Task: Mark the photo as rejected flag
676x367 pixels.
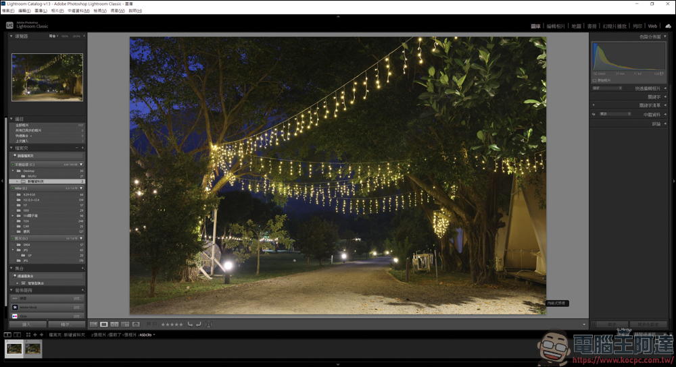Action: pyautogui.click(x=154, y=324)
